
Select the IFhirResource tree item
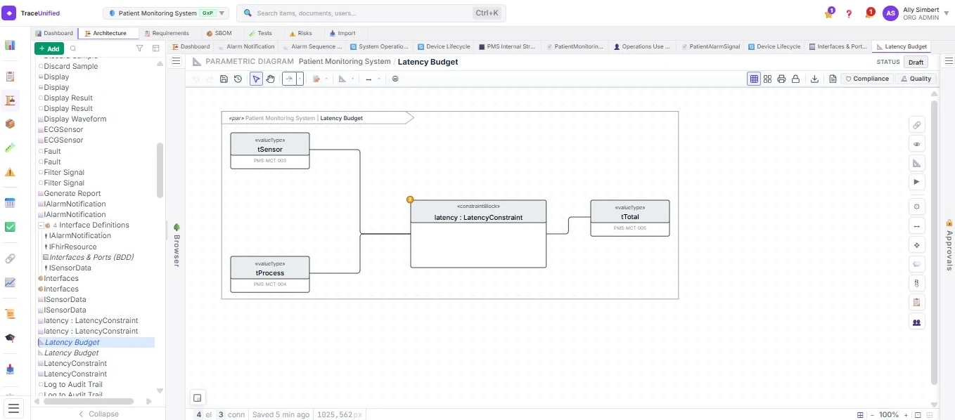[x=72, y=247]
